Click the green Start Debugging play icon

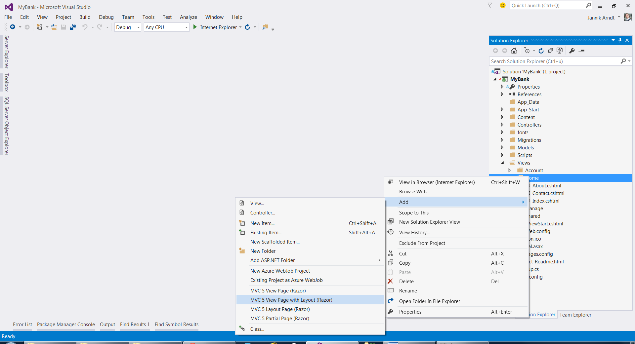[x=195, y=27]
